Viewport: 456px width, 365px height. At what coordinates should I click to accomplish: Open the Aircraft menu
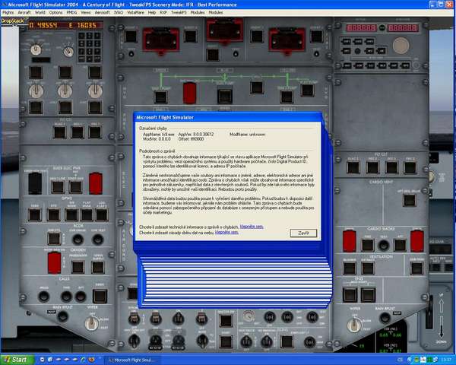tap(24, 13)
